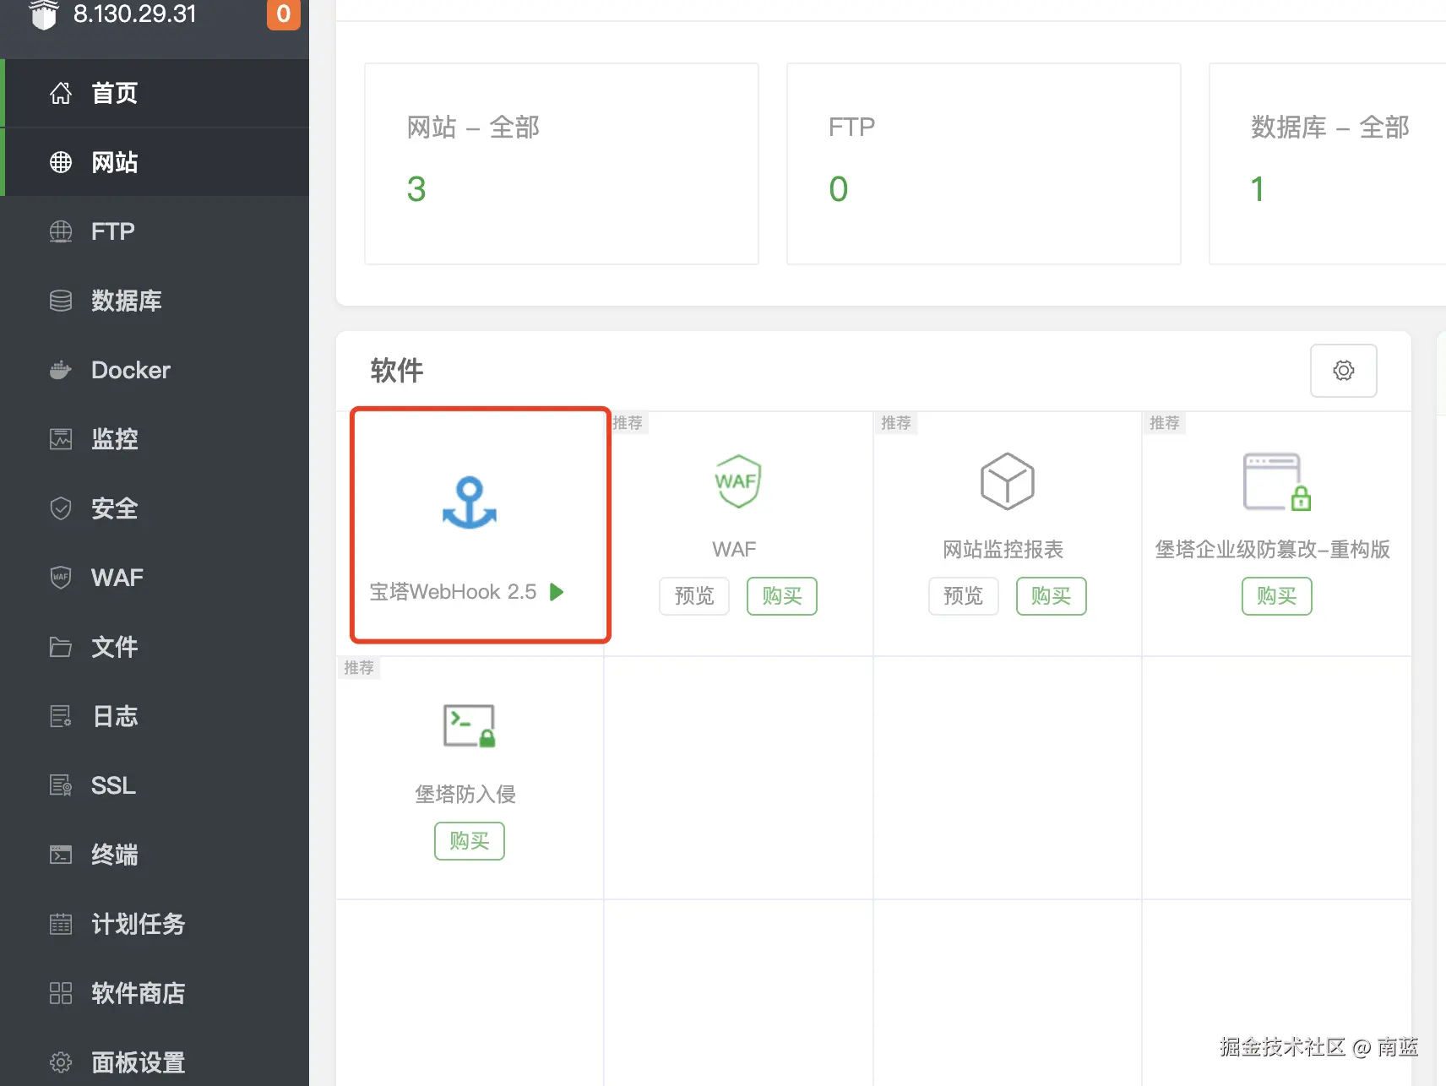Click the cube icon for 网站监控报表
Viewport: 1446px width, 1086px height.
pos(1007,481)
